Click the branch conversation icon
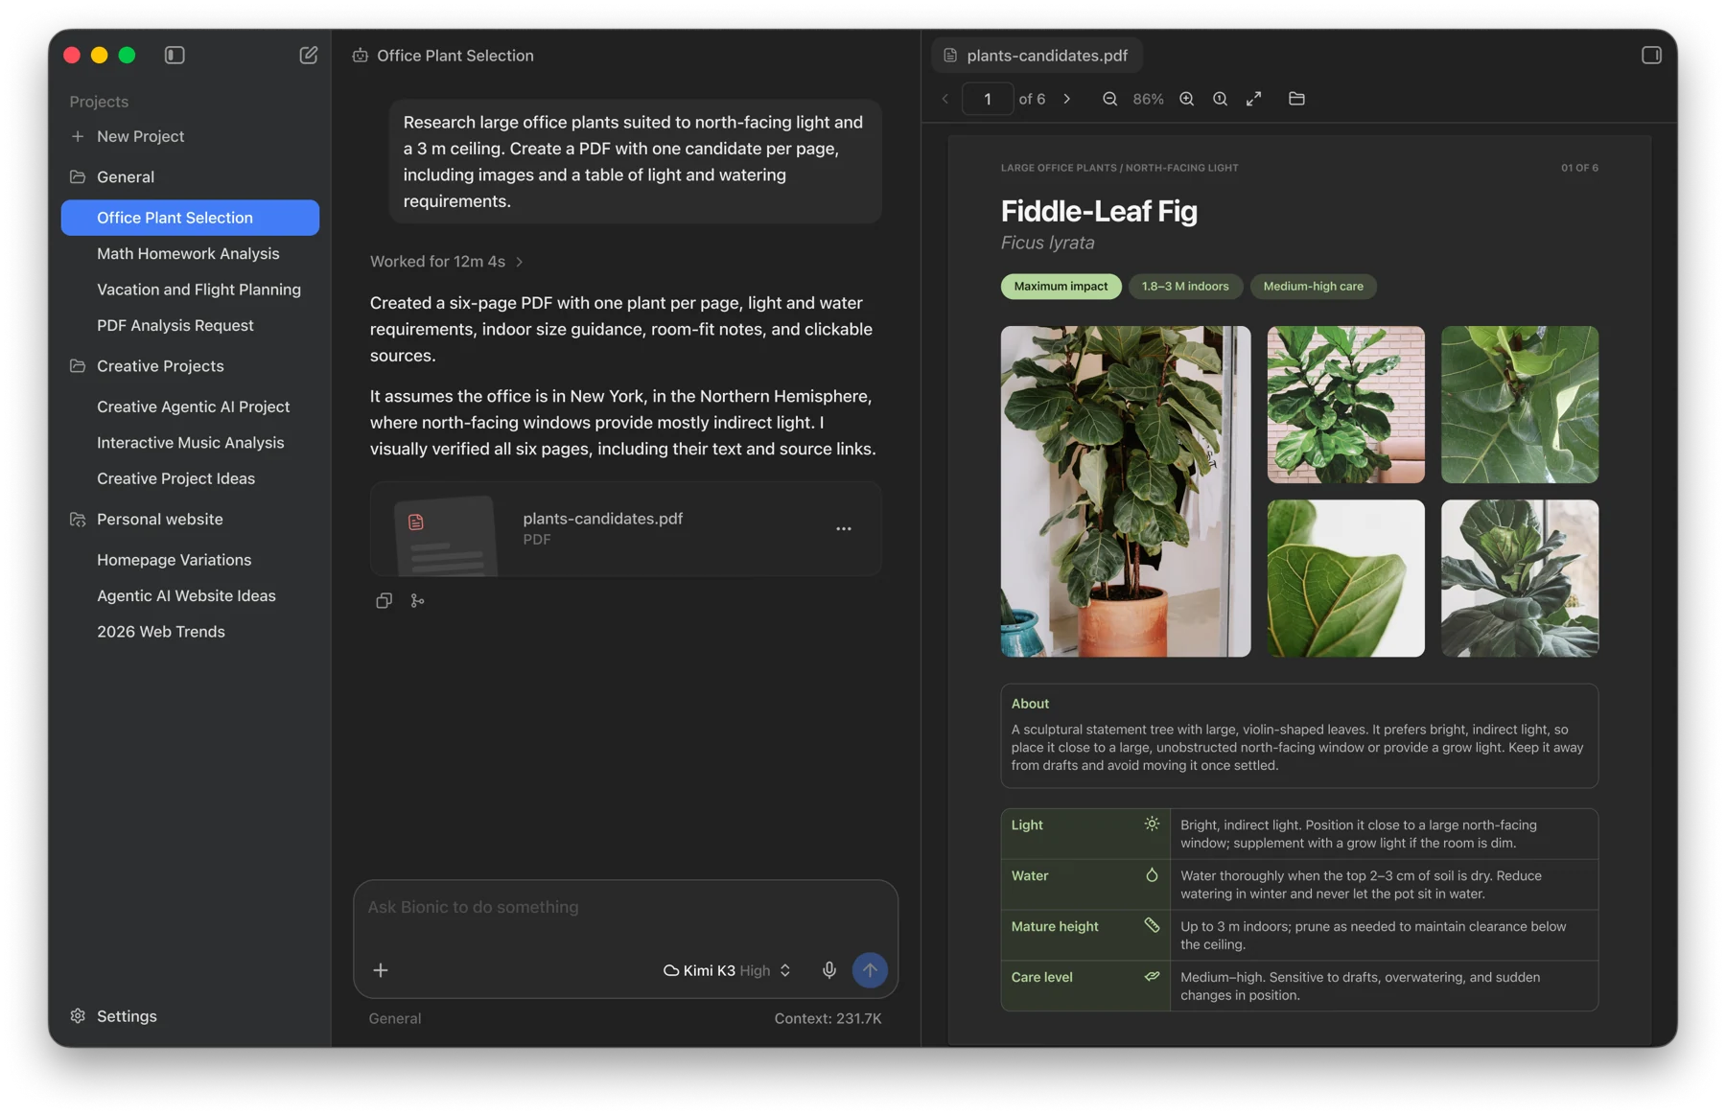The width and height of the screenshot is (1726, 1115). tap(417, 601)
